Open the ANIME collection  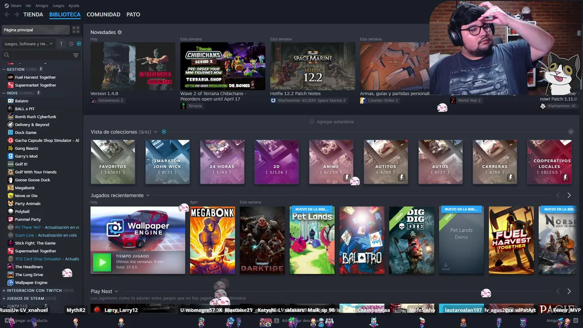[x=331, y=162]
